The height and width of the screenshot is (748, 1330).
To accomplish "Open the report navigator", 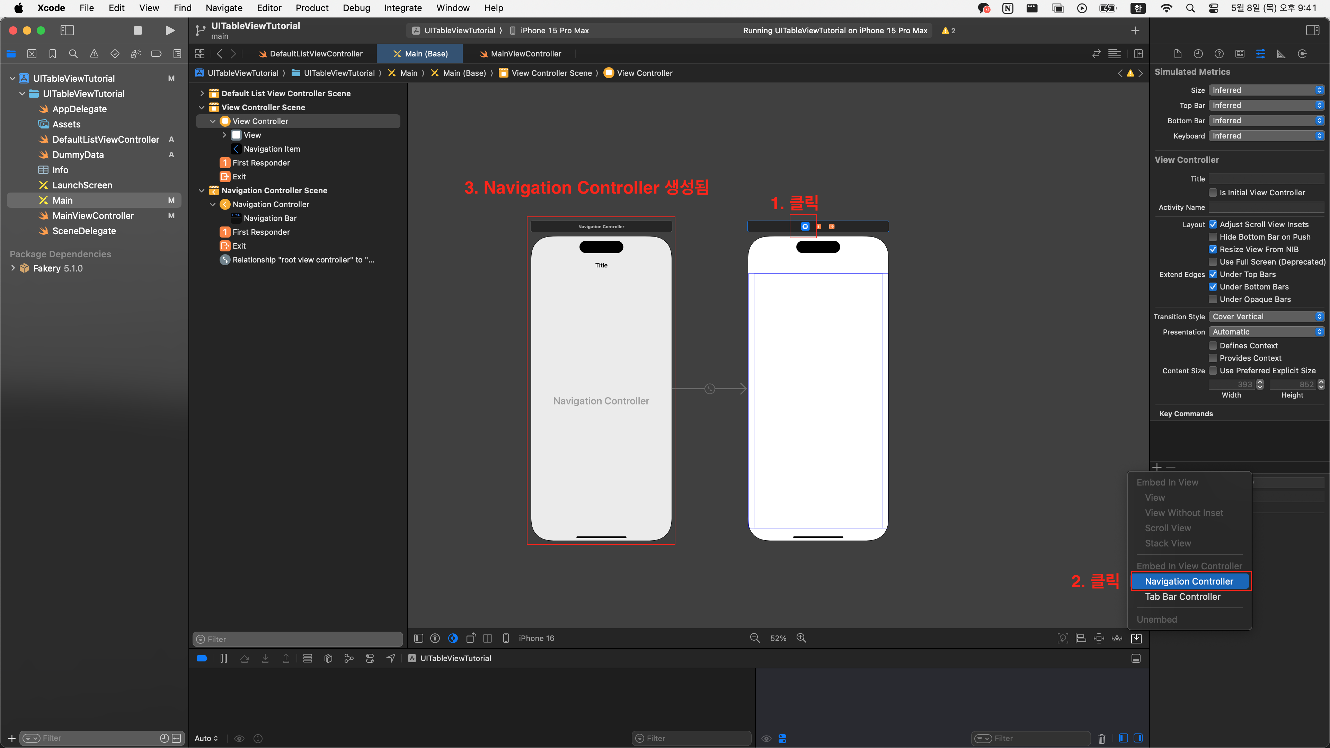I will 177,54.
